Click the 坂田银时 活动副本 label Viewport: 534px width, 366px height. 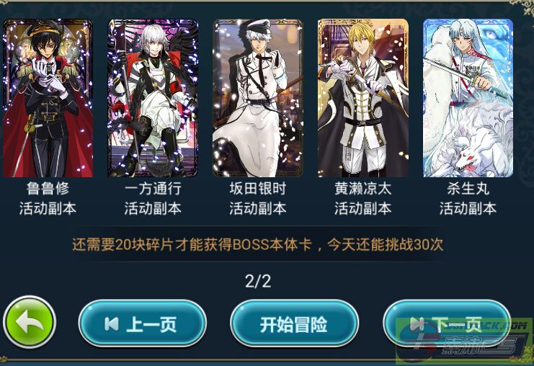258,199
